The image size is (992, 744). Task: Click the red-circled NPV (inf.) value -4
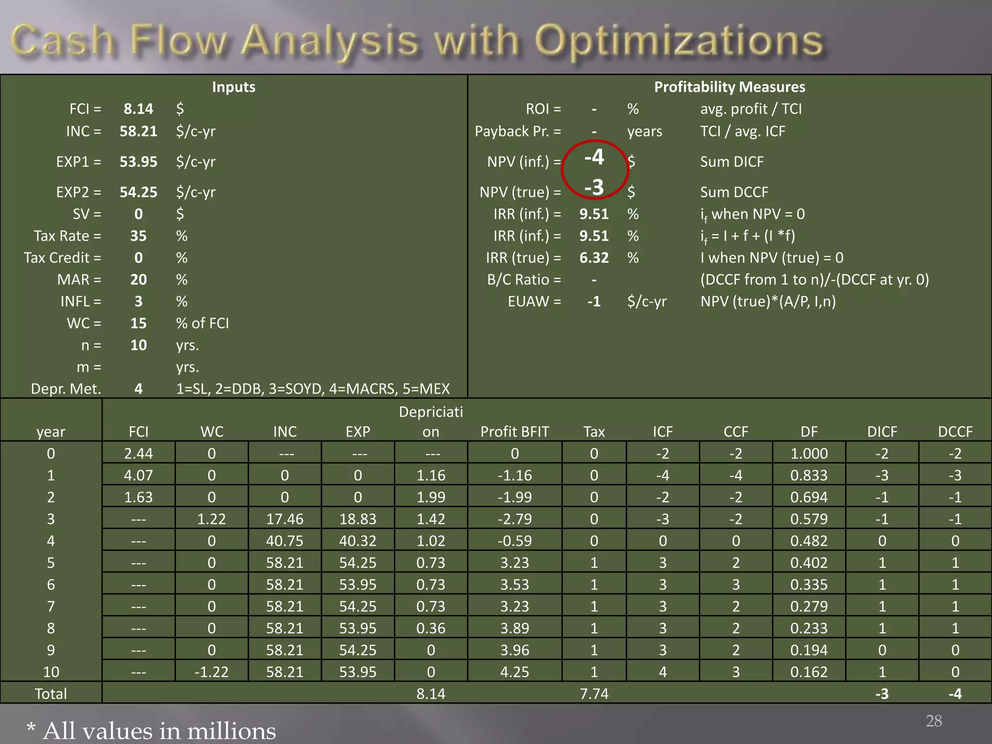point(594,157)
